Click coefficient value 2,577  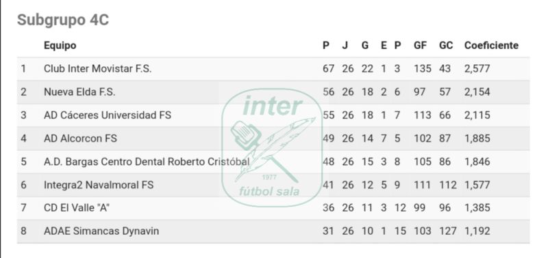coord(477,68)
